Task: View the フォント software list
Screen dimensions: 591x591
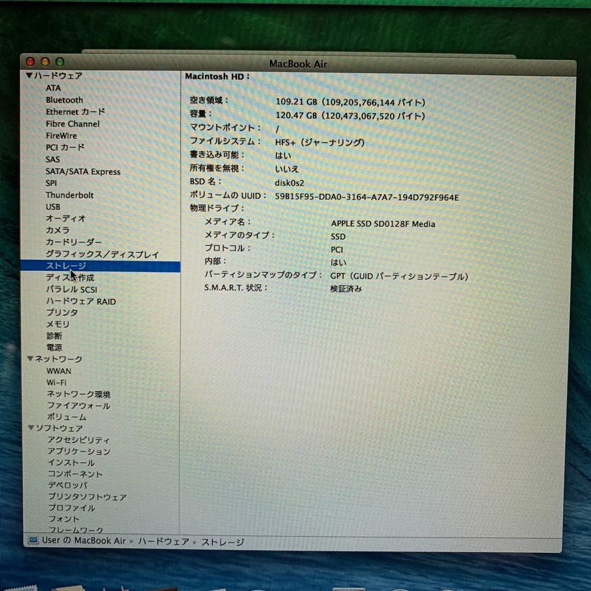Action: (63, 519)
